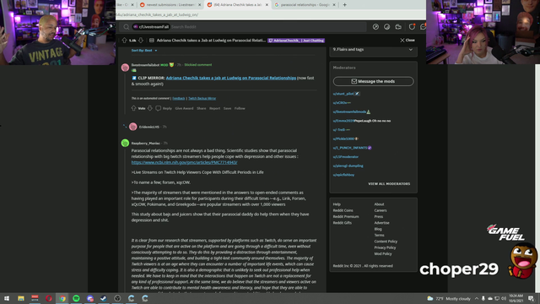Click the Reddit search magnifier icon
The height and width of the screenshot is (304, 540).
(127, 27)
